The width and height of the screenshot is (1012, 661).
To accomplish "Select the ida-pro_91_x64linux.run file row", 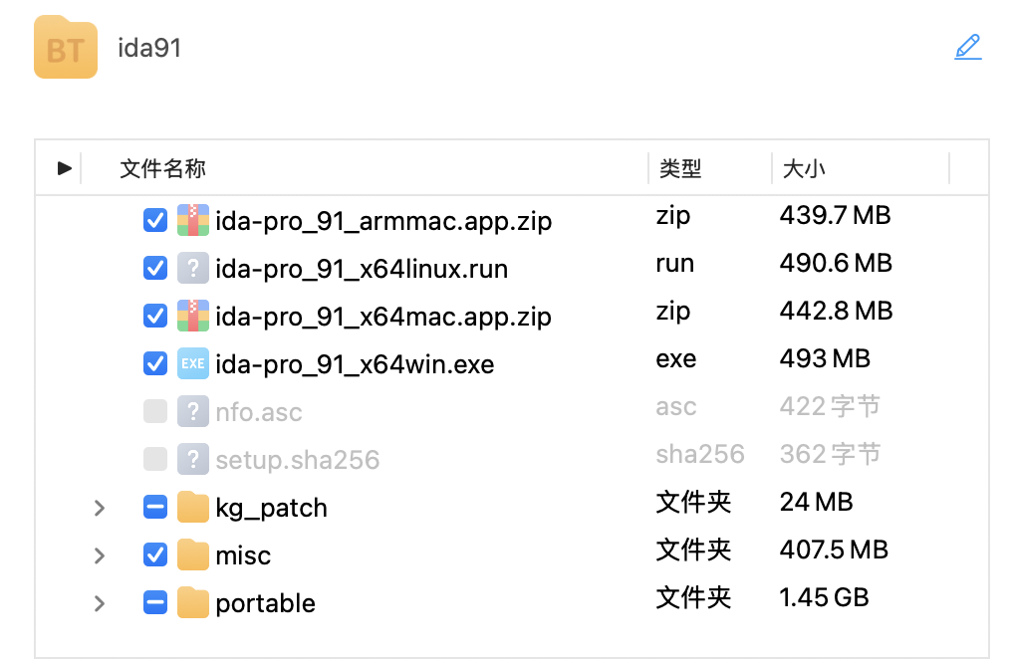I will pos(362,269).
